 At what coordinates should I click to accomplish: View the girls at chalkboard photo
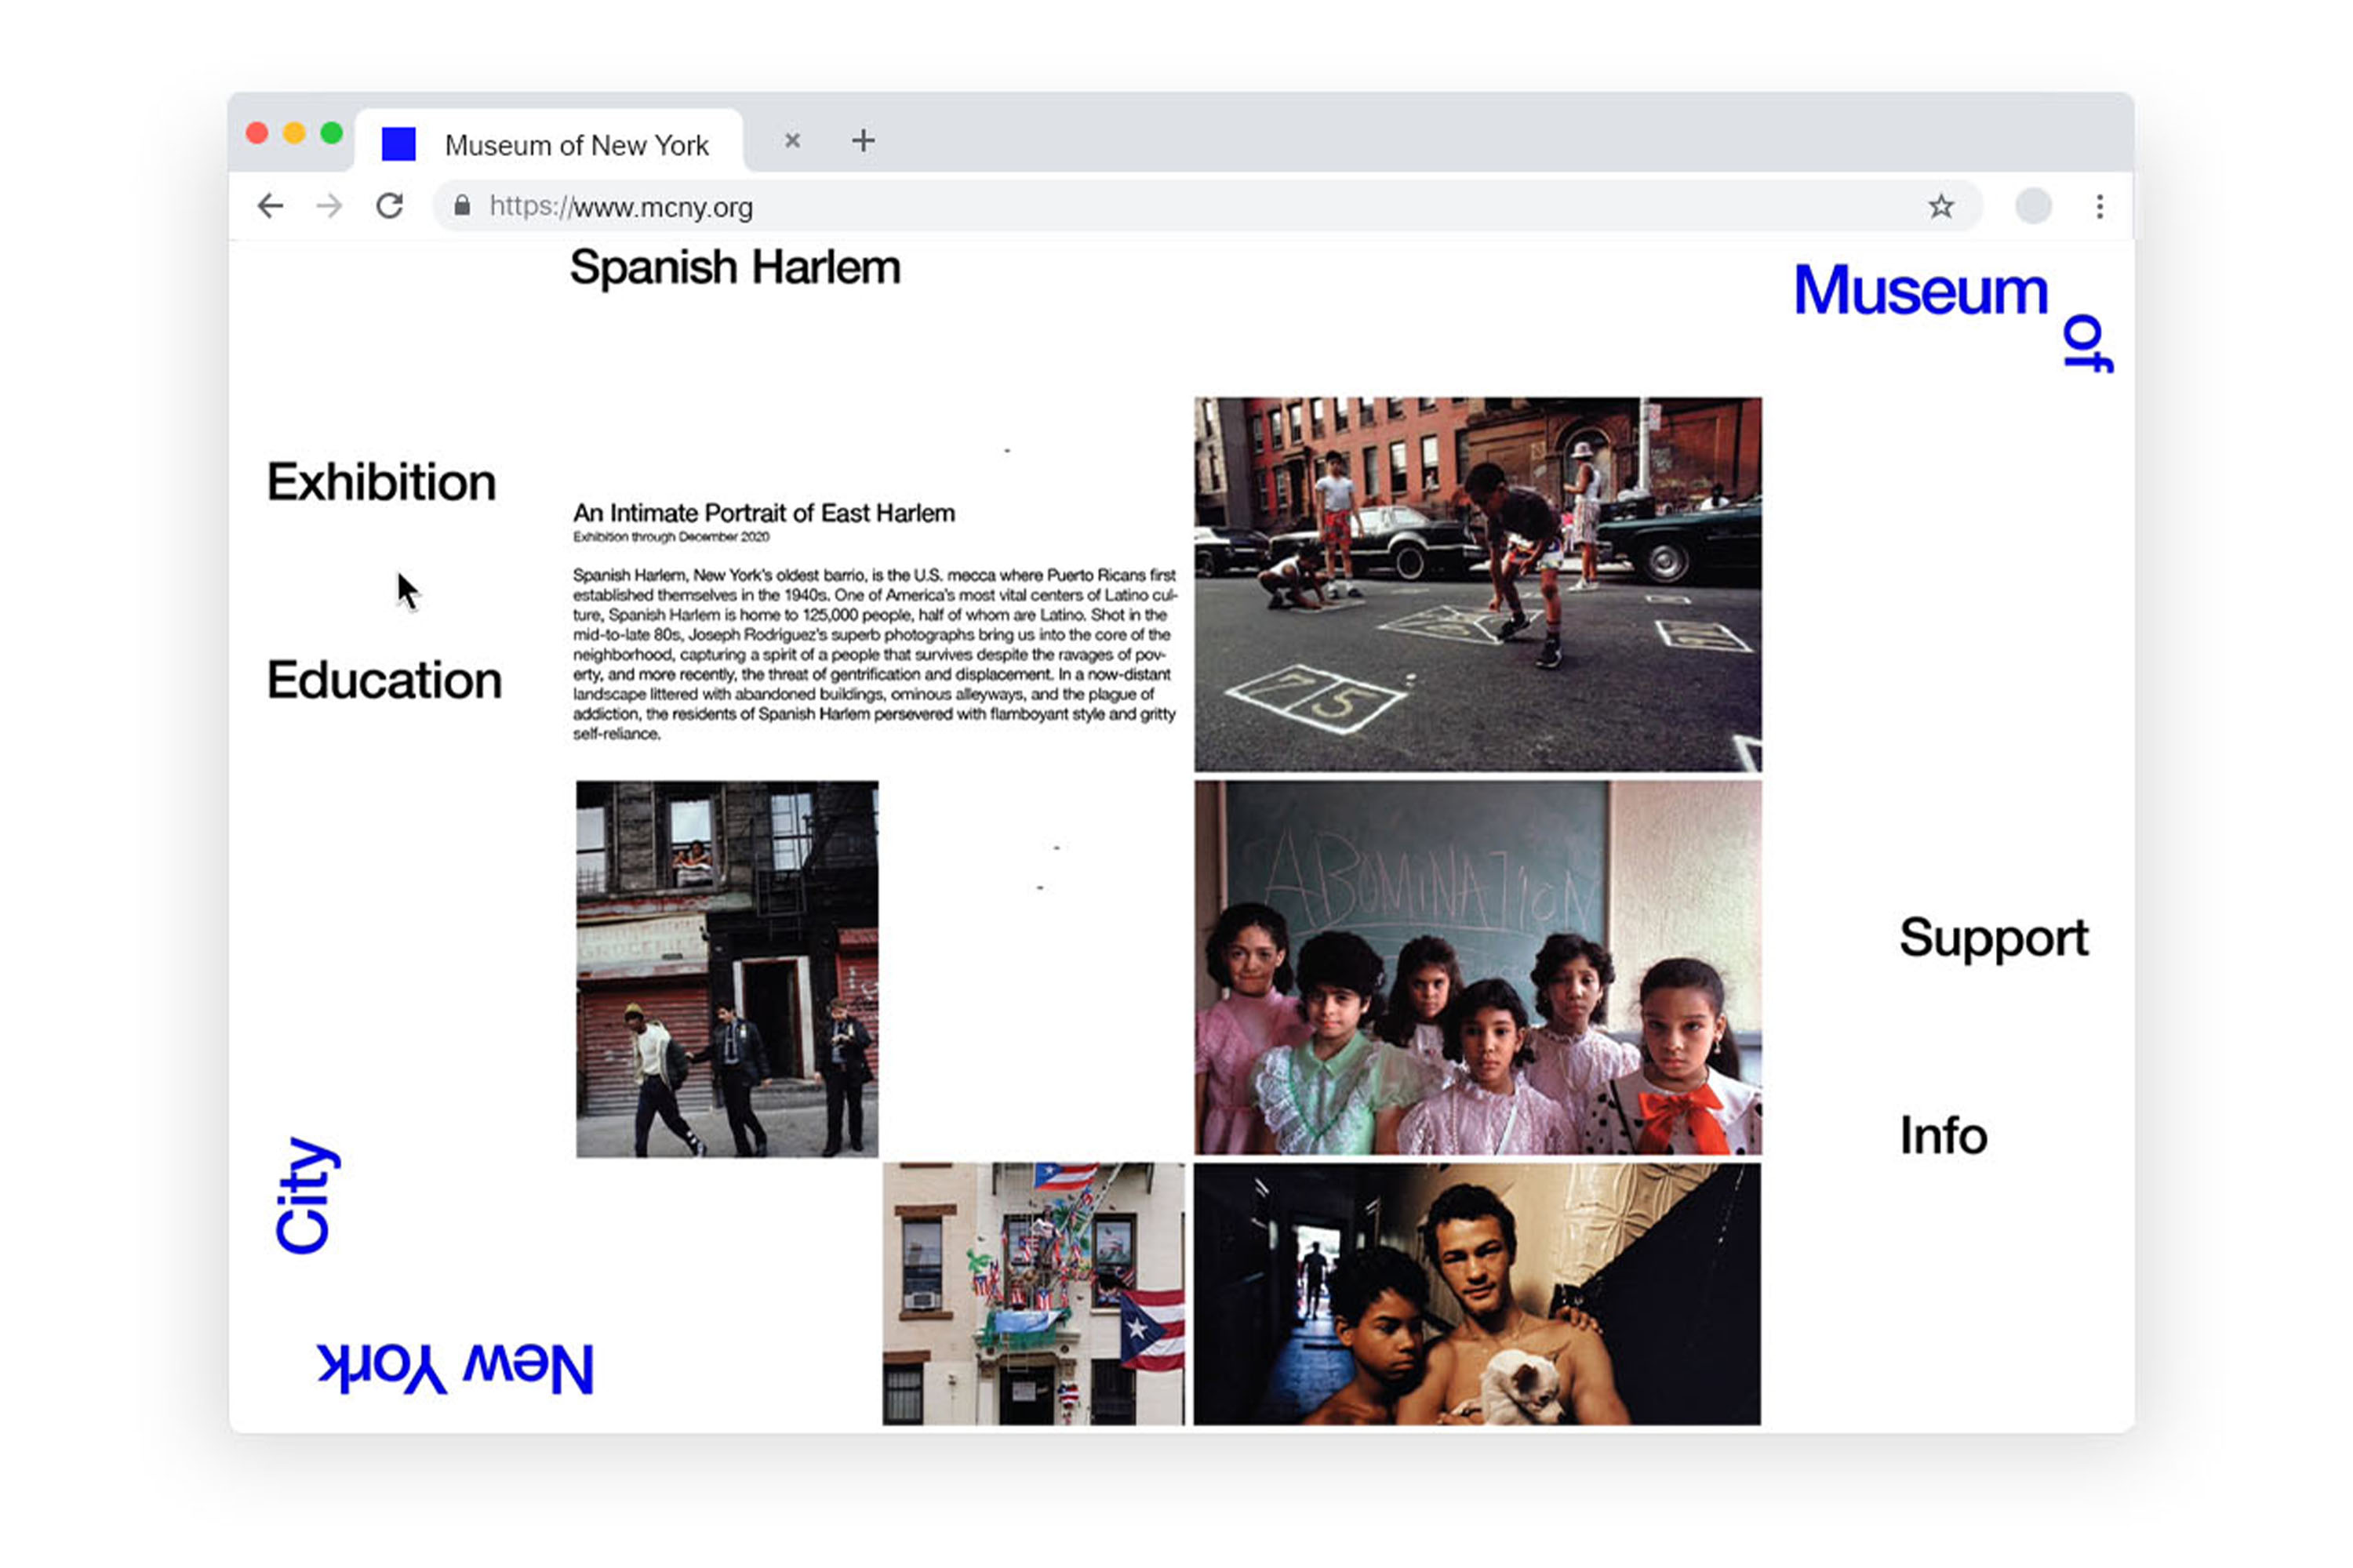[1478, 968]
